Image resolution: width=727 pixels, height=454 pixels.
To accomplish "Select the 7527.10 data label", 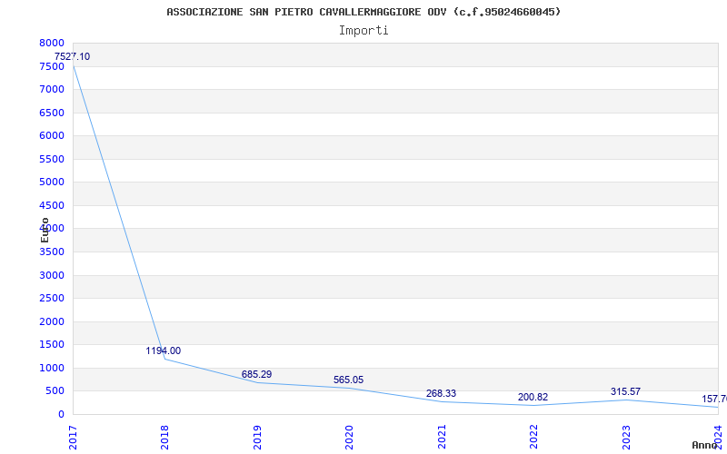I will 73,56.
